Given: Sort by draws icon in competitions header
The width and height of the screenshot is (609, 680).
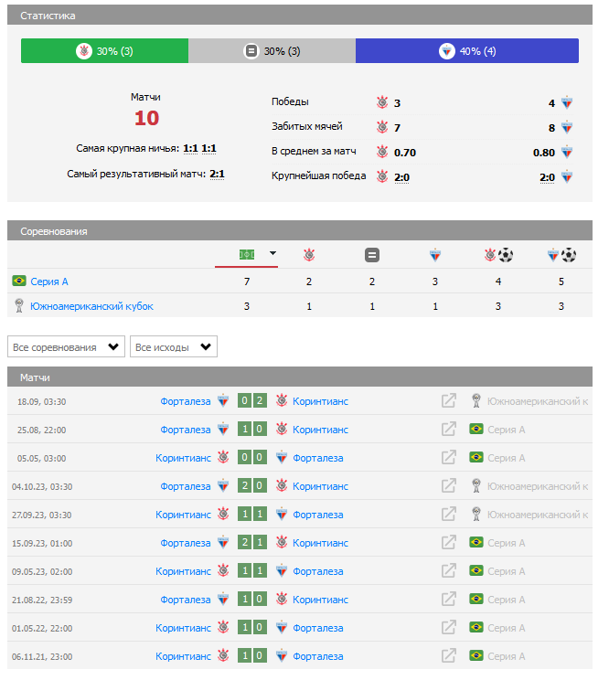Looking at the screenshot, I should [372, 255].
